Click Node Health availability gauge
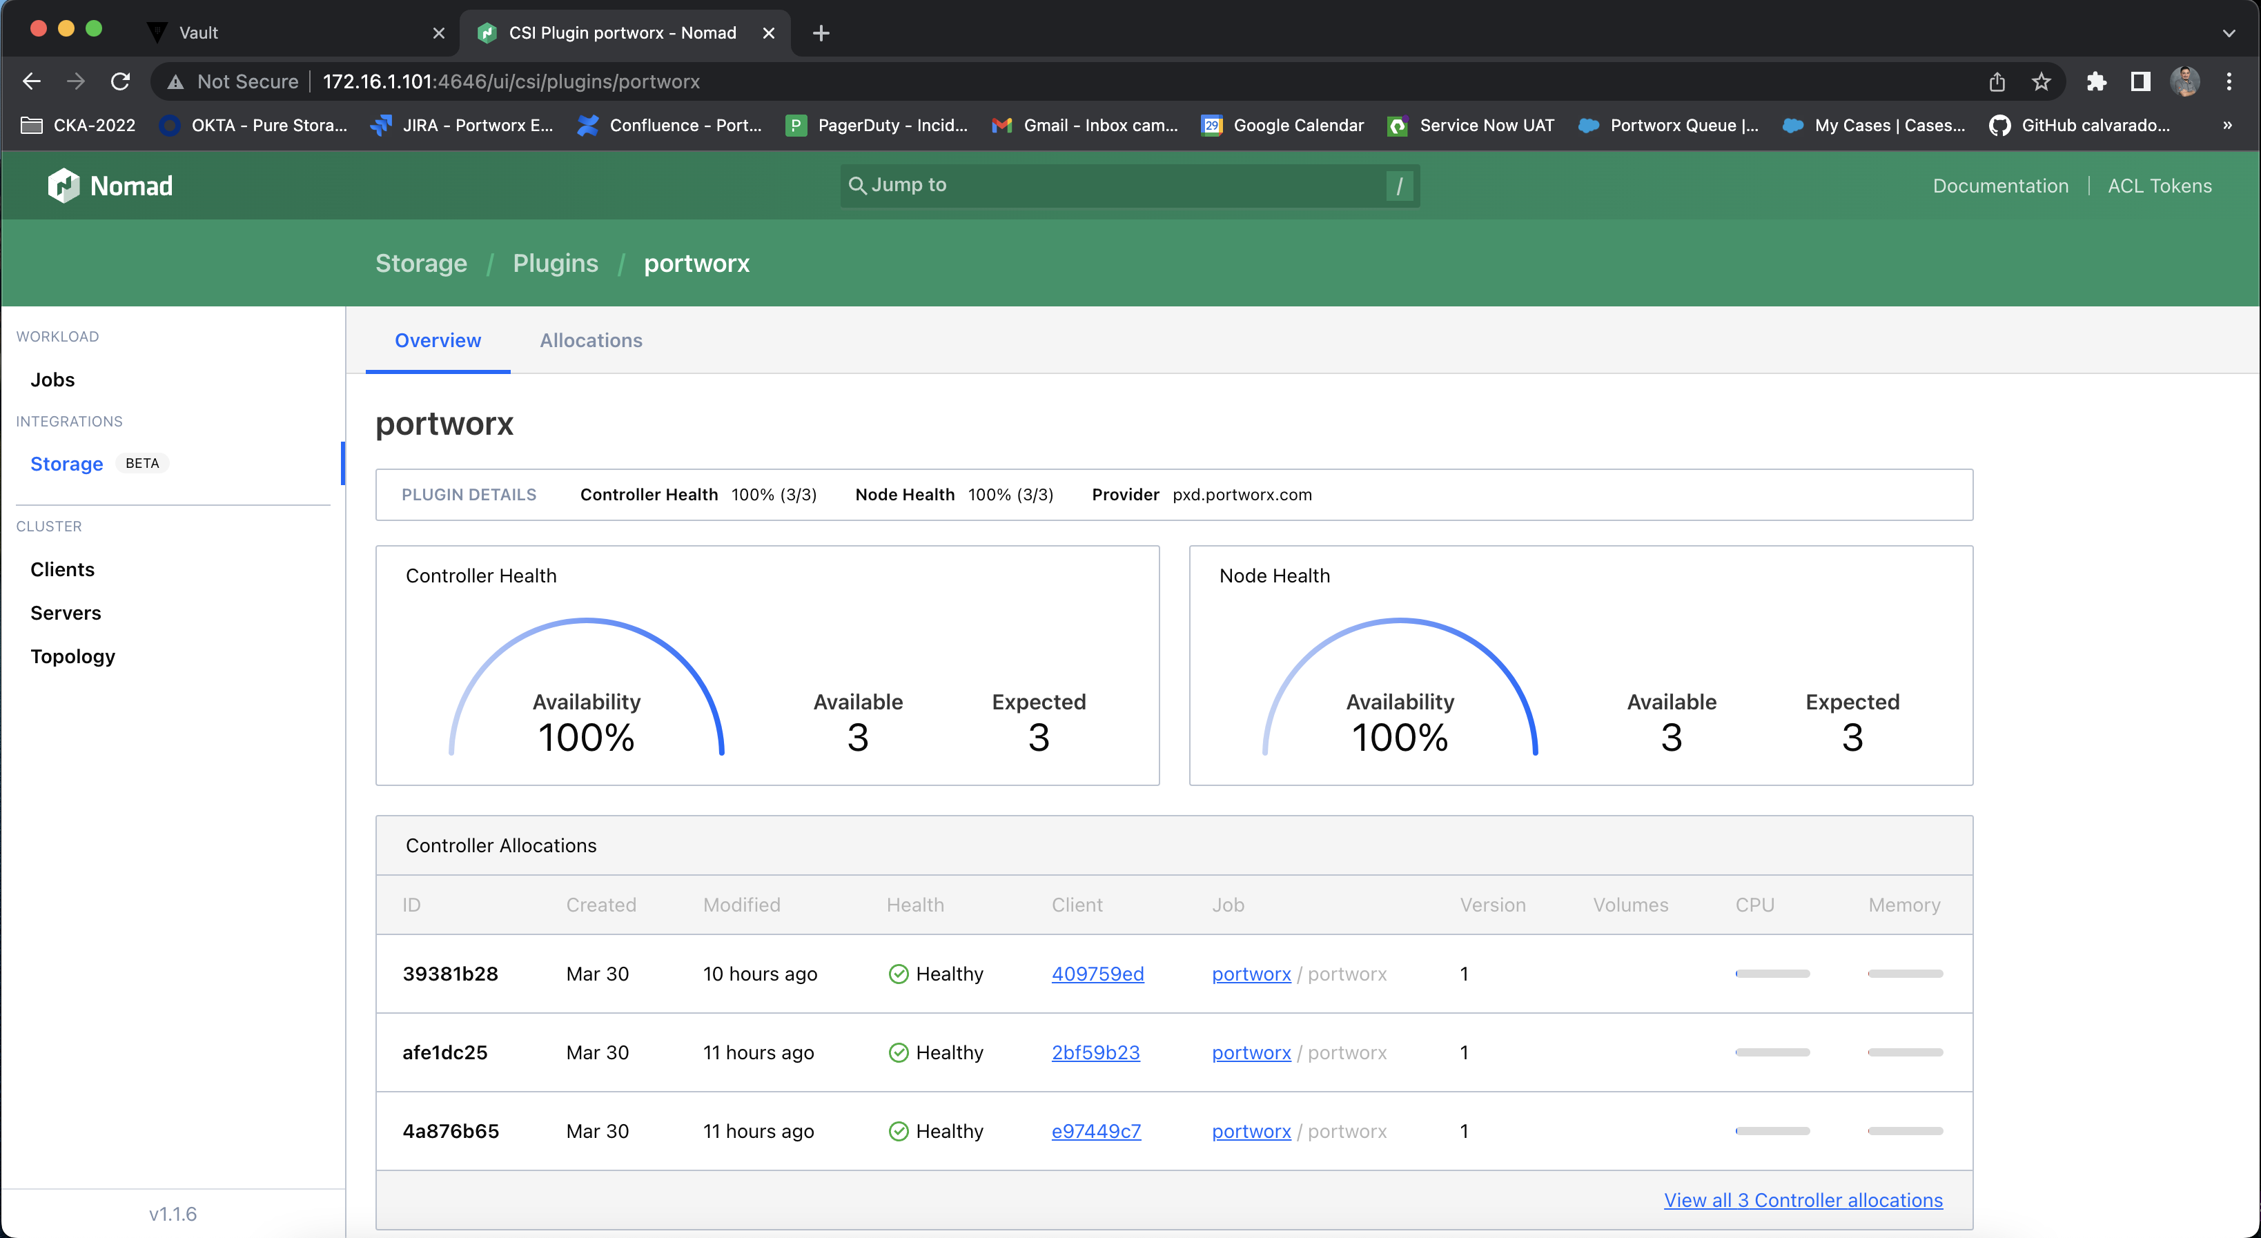Screen dimensions: 2261x1238 tap(1400, 687)
